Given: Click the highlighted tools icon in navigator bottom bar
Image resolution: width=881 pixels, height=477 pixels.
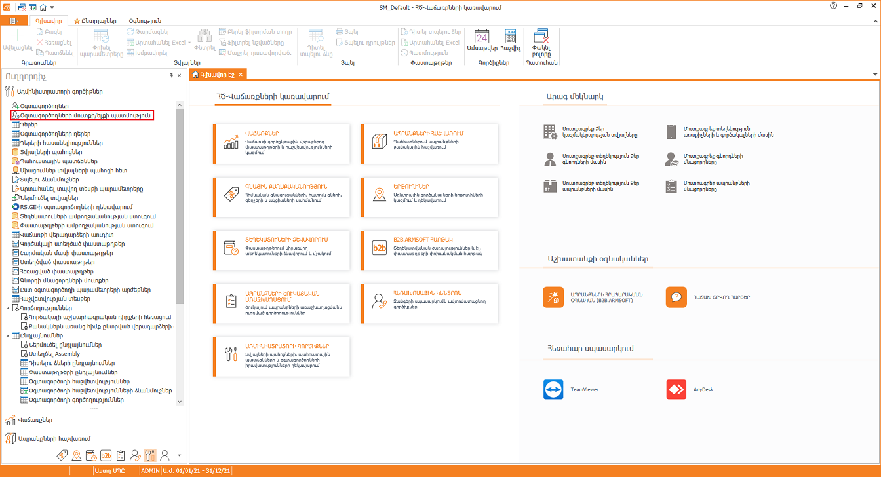Looking at the screenshot, I should coord(150,455).
